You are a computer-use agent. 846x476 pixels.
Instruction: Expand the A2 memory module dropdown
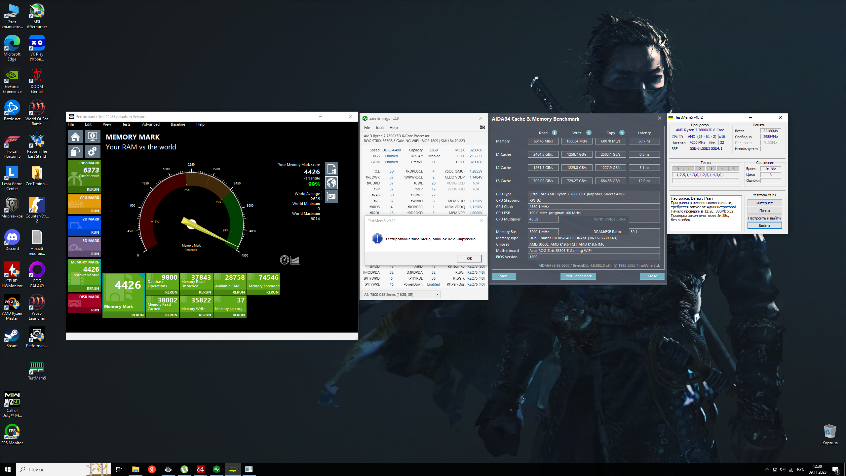point(437,294)
